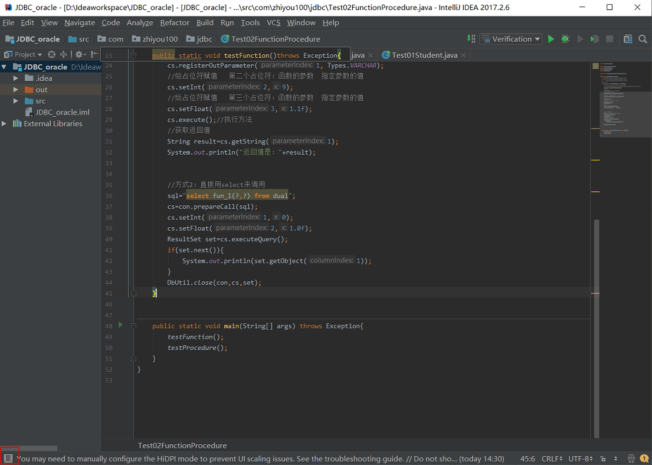652x465 pixels.
Task: Start debugging with the bug icon
Action: 565,39
